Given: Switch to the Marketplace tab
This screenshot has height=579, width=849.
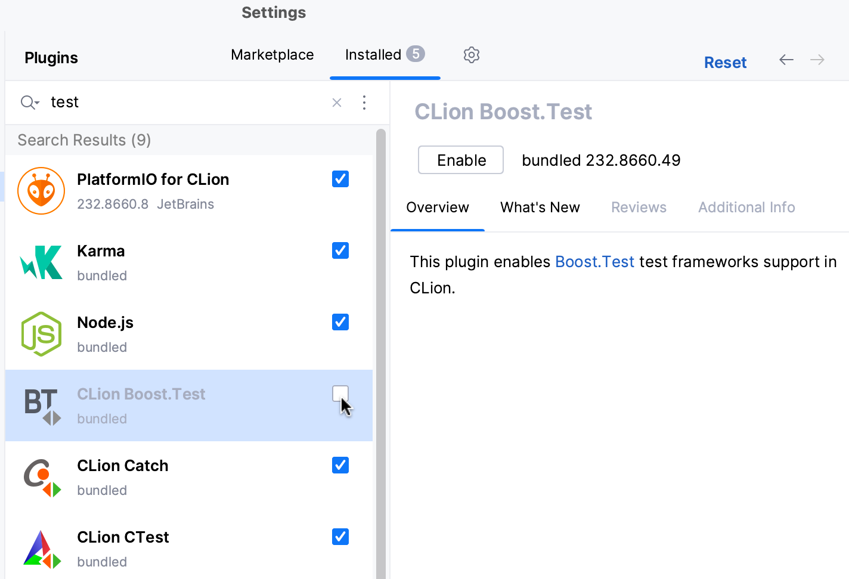Looking at the screenshot, I should tap(272, 55).
